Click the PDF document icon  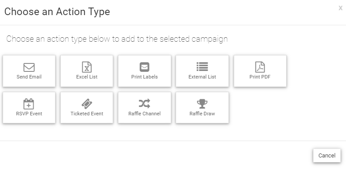tap(260, 67)
